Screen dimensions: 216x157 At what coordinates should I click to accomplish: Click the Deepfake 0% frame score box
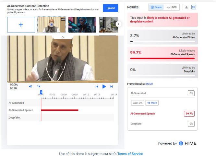coord(191,124)
